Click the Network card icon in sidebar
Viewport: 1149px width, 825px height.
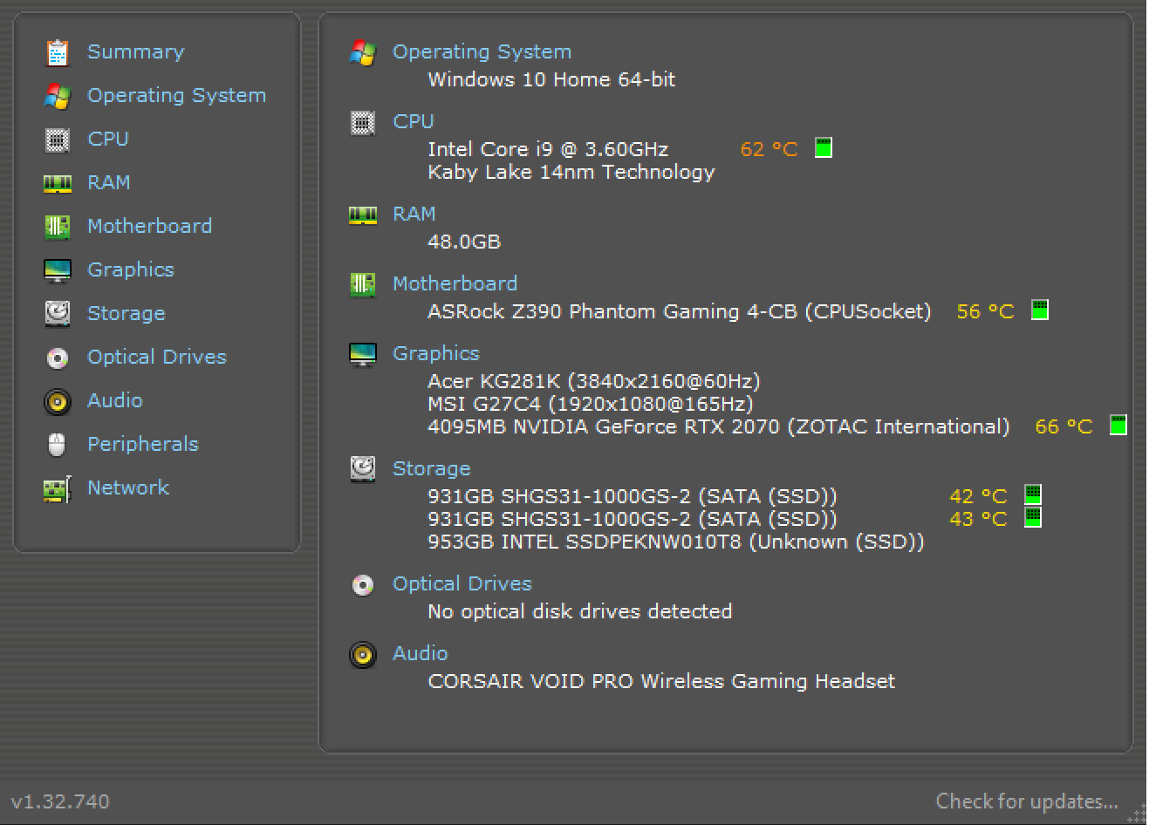(x=58, y=488)
